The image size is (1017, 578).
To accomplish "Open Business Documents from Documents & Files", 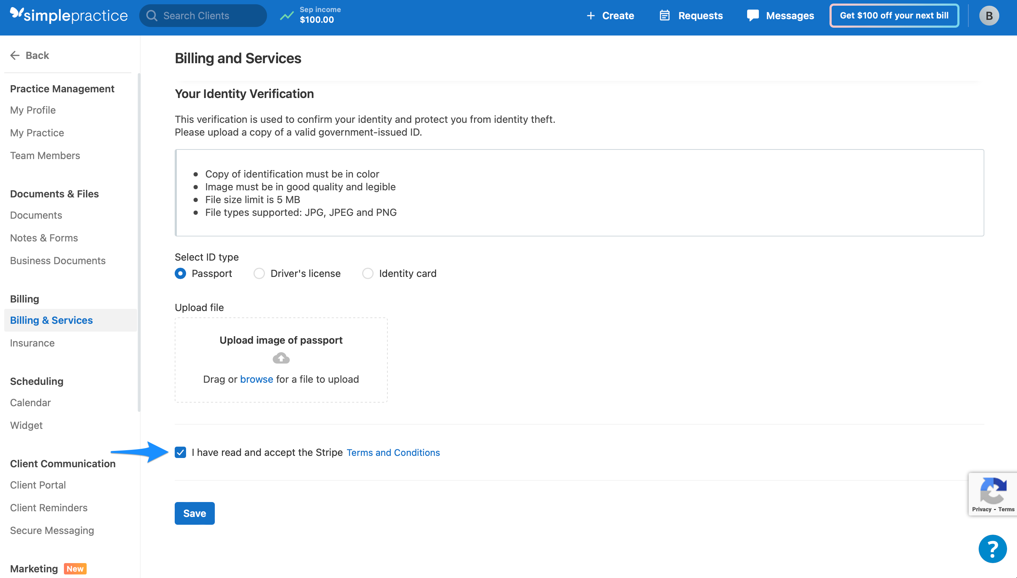I will pos(58,260).
